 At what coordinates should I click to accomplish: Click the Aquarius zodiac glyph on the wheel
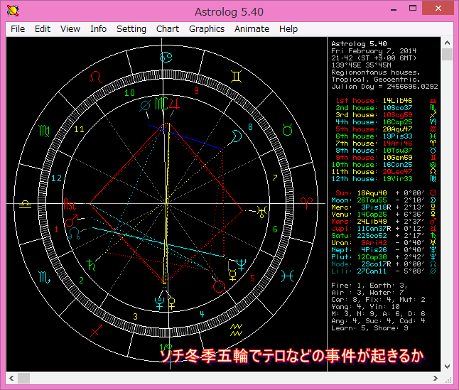click(236, 330)
